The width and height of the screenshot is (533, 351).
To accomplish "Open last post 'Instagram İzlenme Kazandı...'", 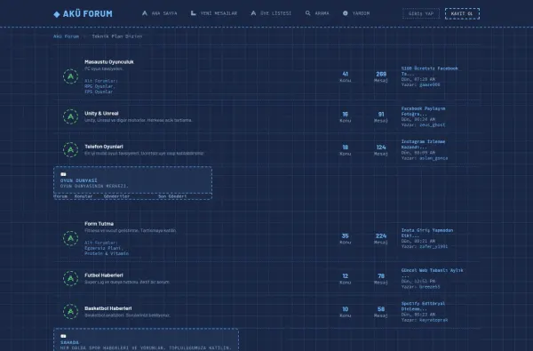I will tap(423, 144).
